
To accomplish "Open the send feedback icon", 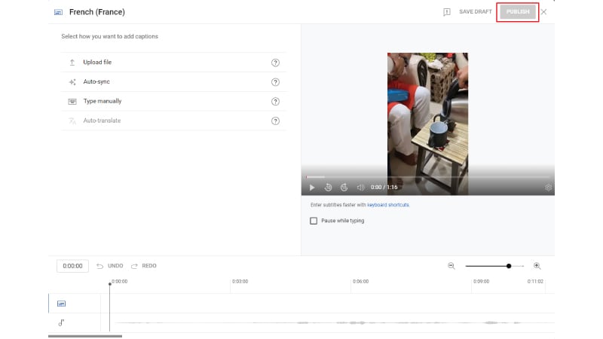I will click(446, 12).
